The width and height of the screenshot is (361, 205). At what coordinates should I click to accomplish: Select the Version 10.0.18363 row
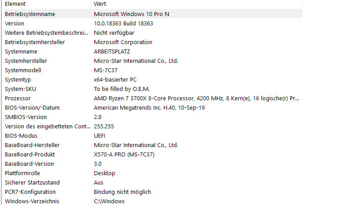coord(153,23)
